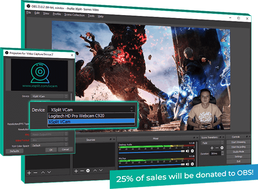Decrease Duration with the down stepper
Viewport: 258px width, 189px height.
pyautogui.click(x=222, y=155)
